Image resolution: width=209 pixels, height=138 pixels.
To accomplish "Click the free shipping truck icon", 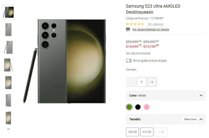I will coord(129,61).
